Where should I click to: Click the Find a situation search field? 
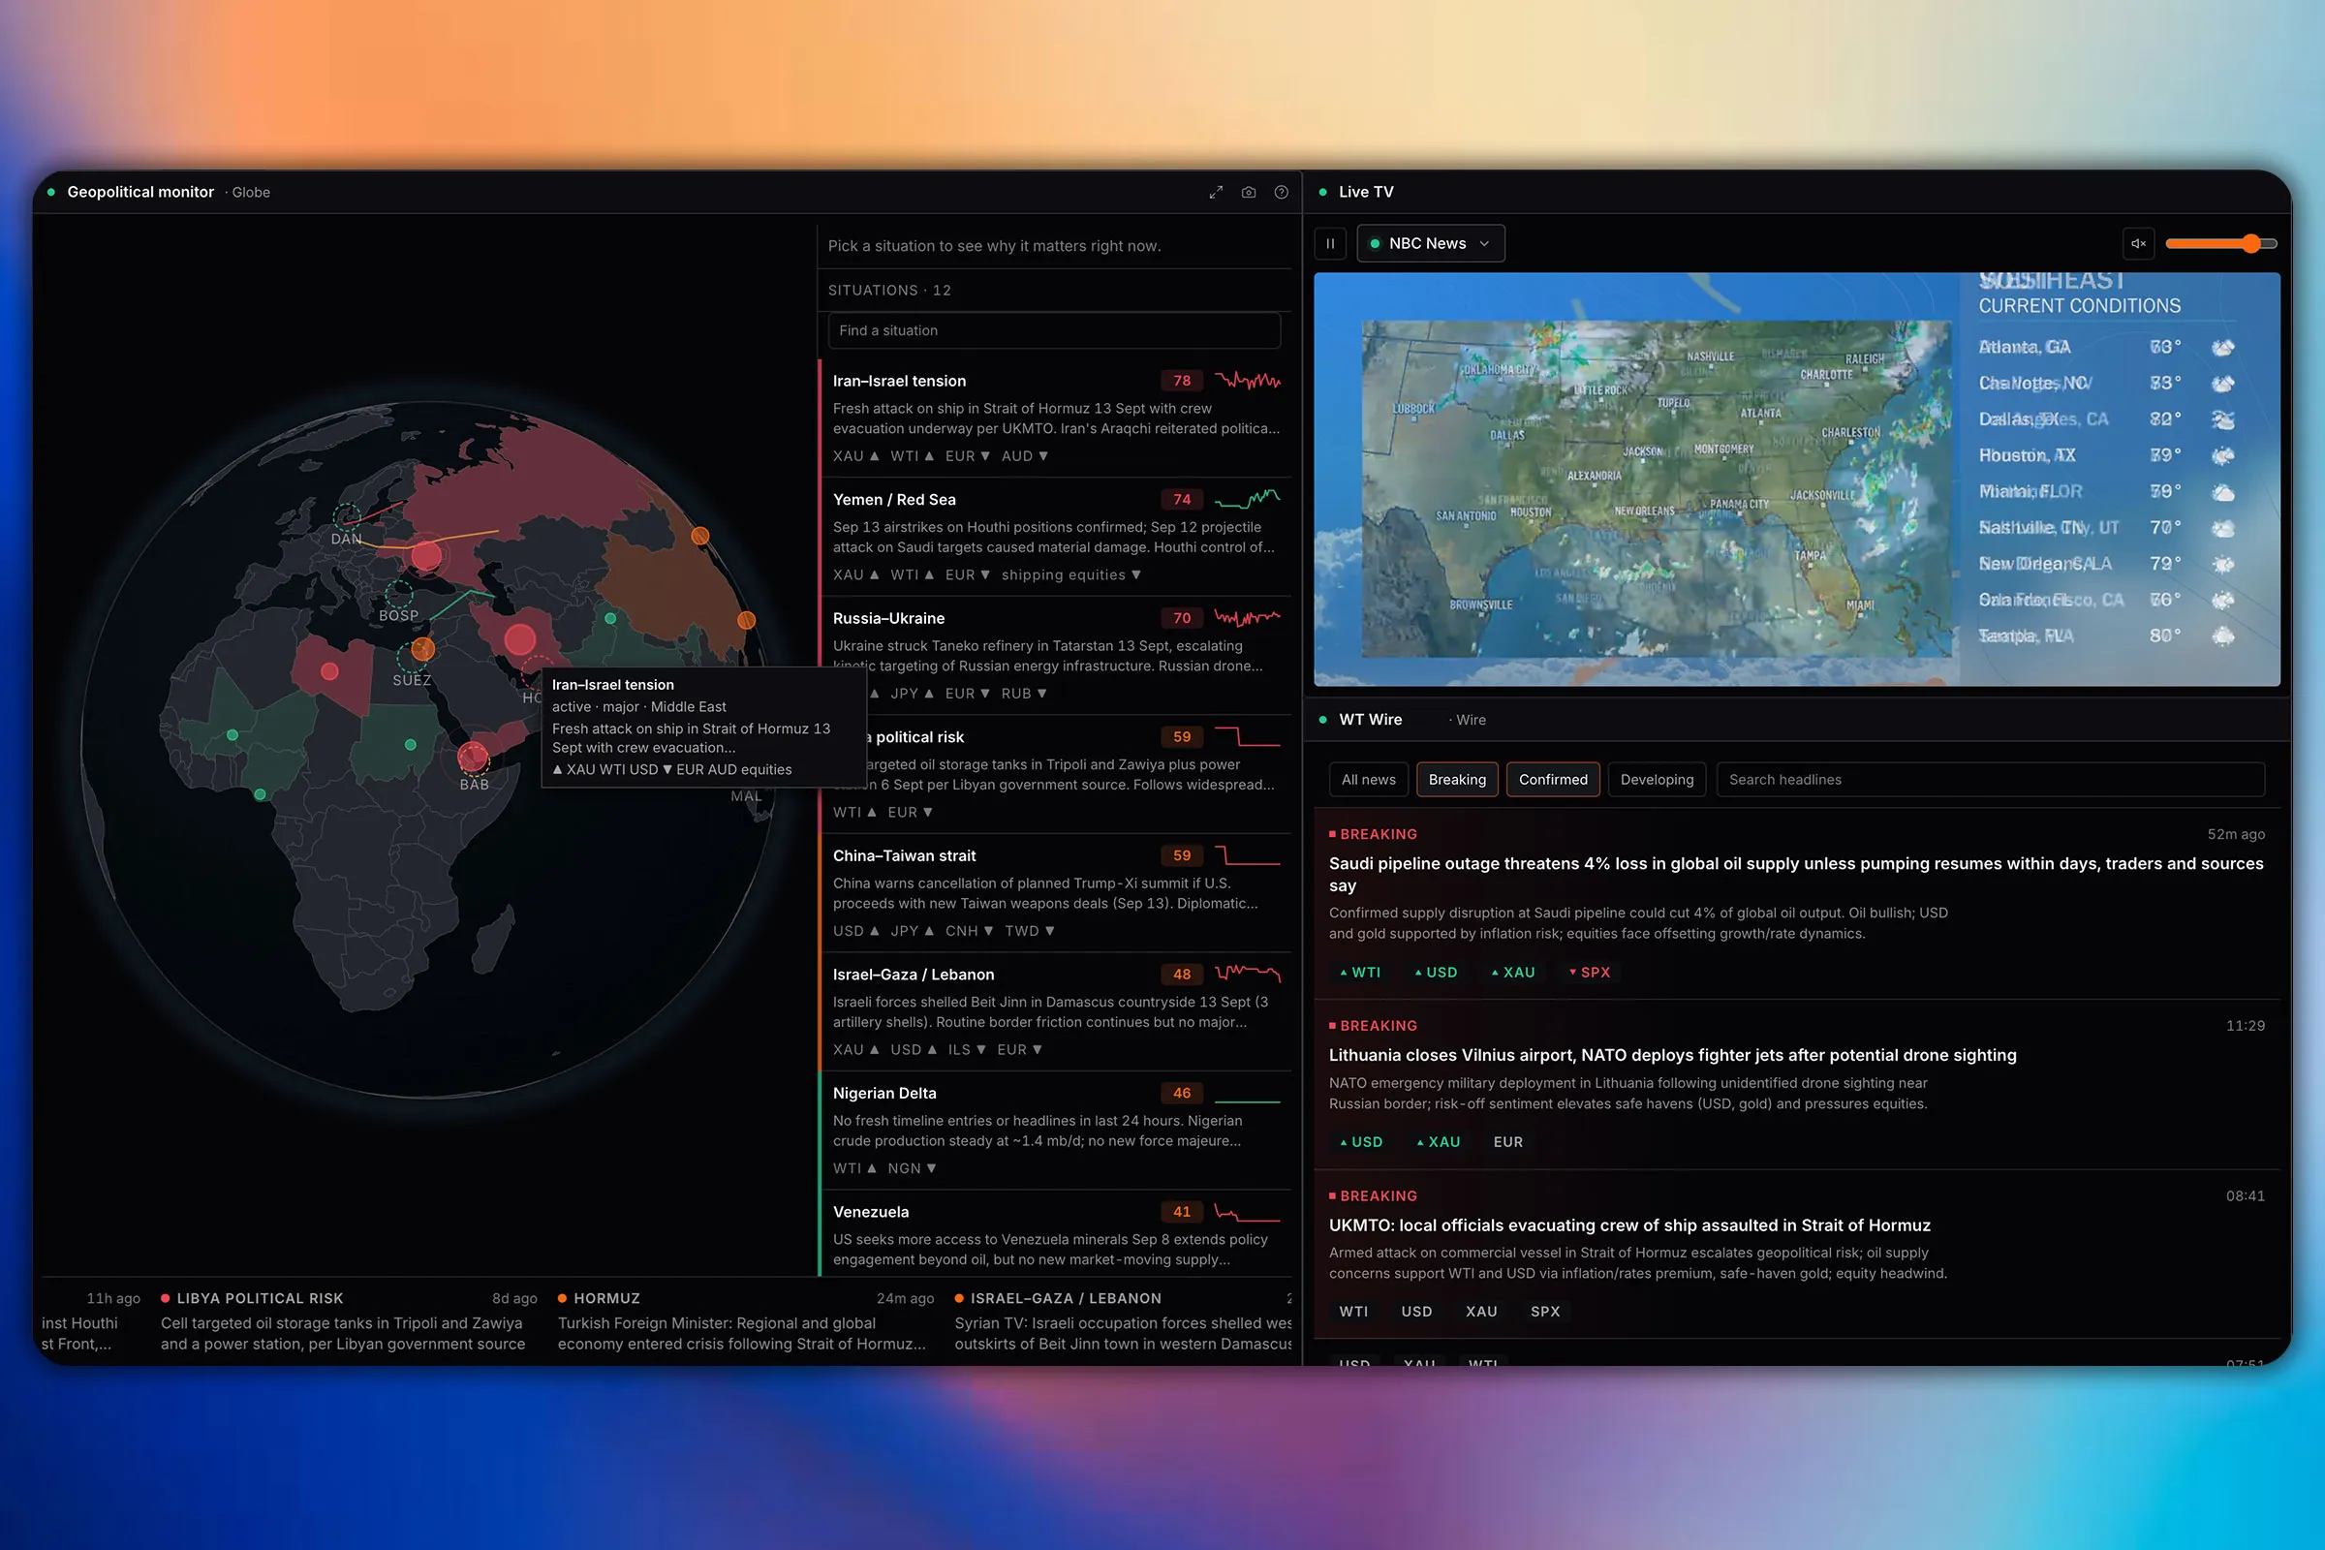pyautogui.click(x=1054, y=330)
